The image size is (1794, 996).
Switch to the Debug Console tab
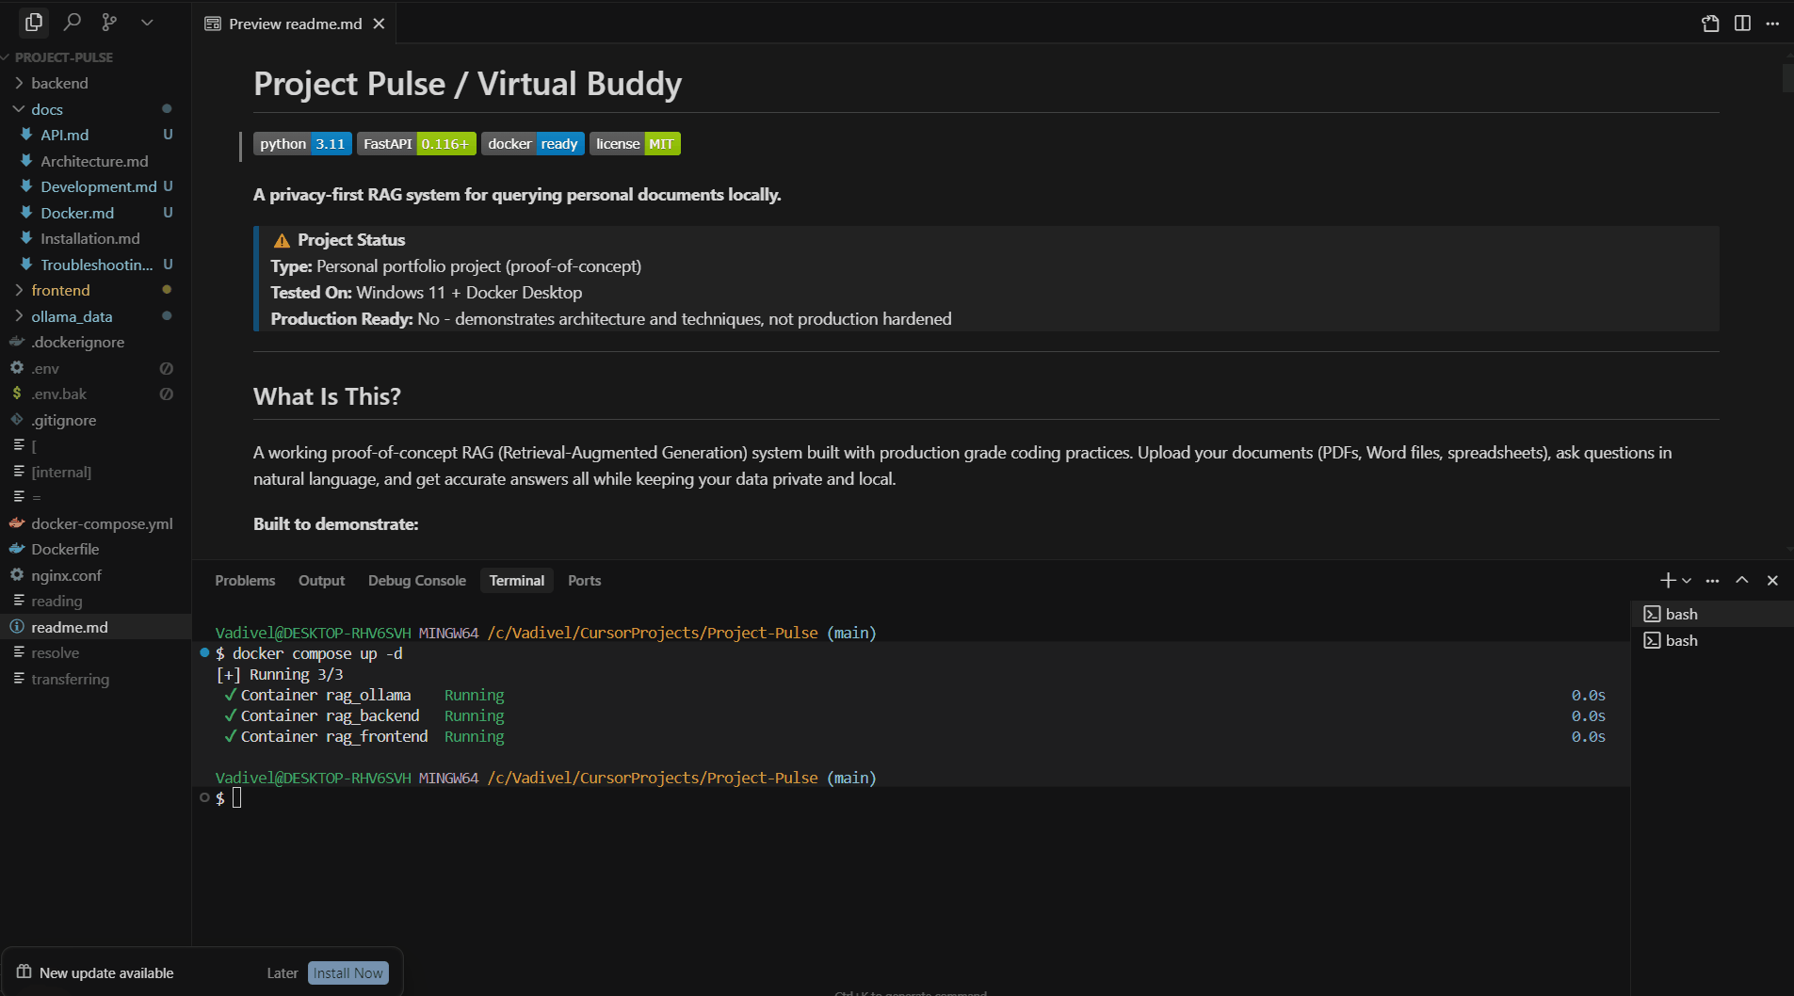[x=417, y=580]
